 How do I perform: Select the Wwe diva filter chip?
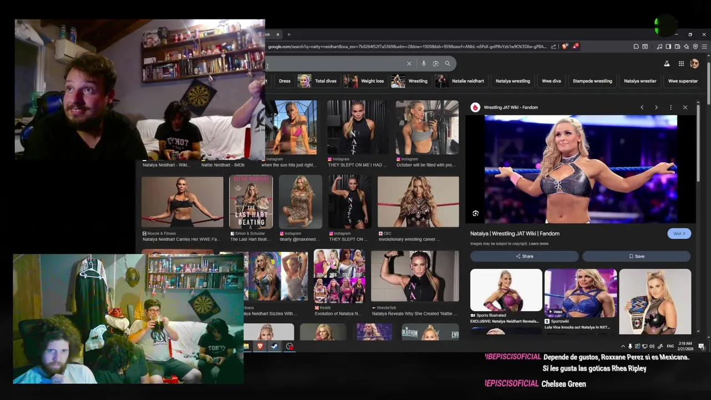[551, 81]
